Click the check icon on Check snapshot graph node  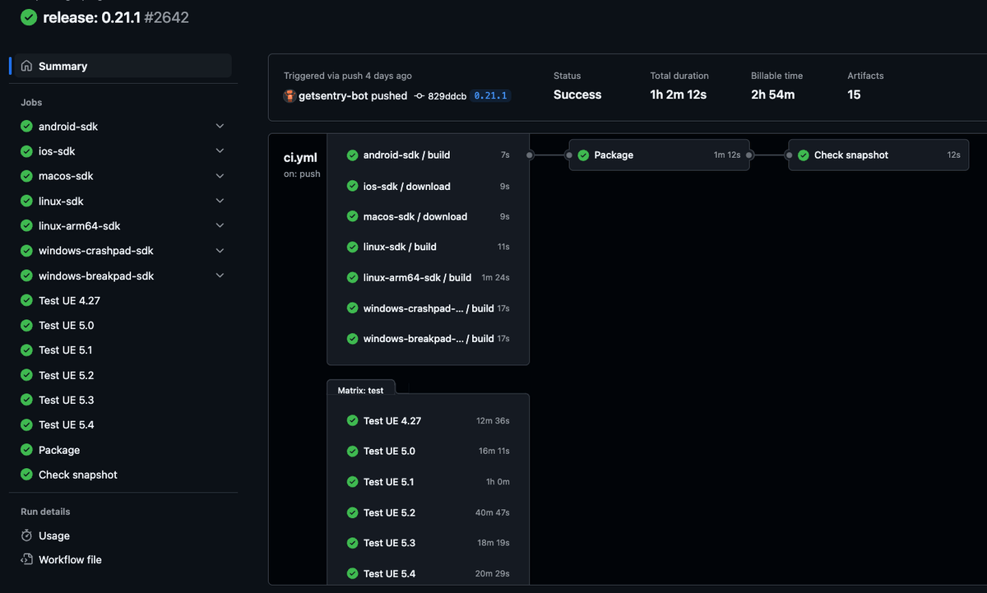pos(803,155)
